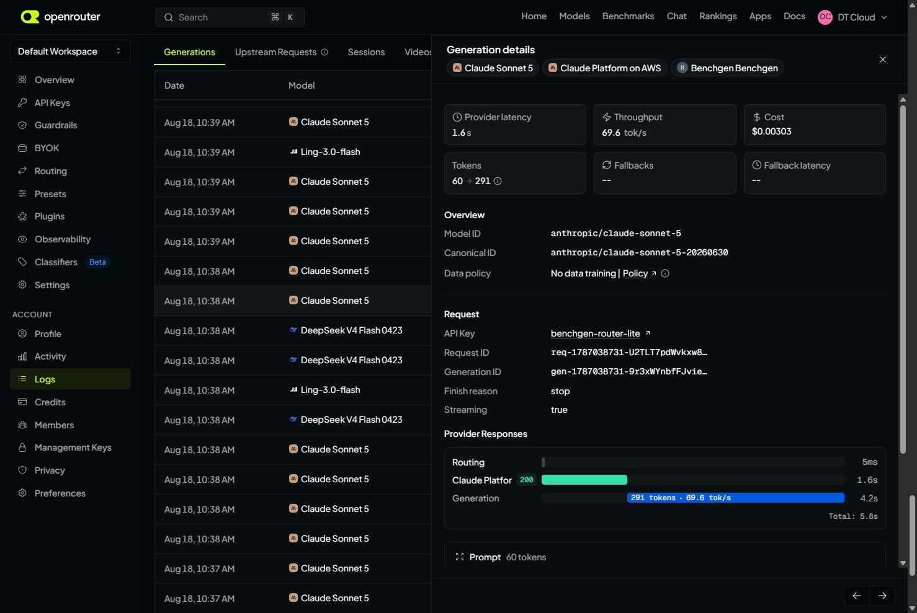Select the Classifiers tag icon
The image size is (917, 613).
22,262
